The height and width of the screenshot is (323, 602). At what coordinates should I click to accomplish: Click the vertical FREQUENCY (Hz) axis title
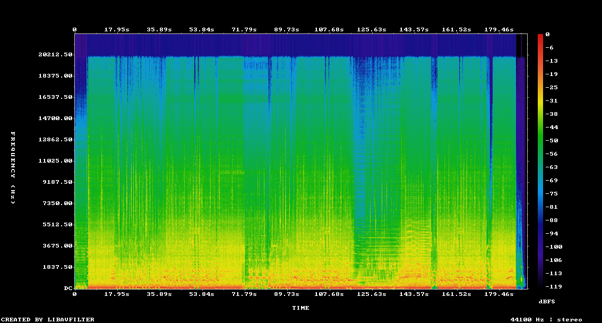click(13, 168)
